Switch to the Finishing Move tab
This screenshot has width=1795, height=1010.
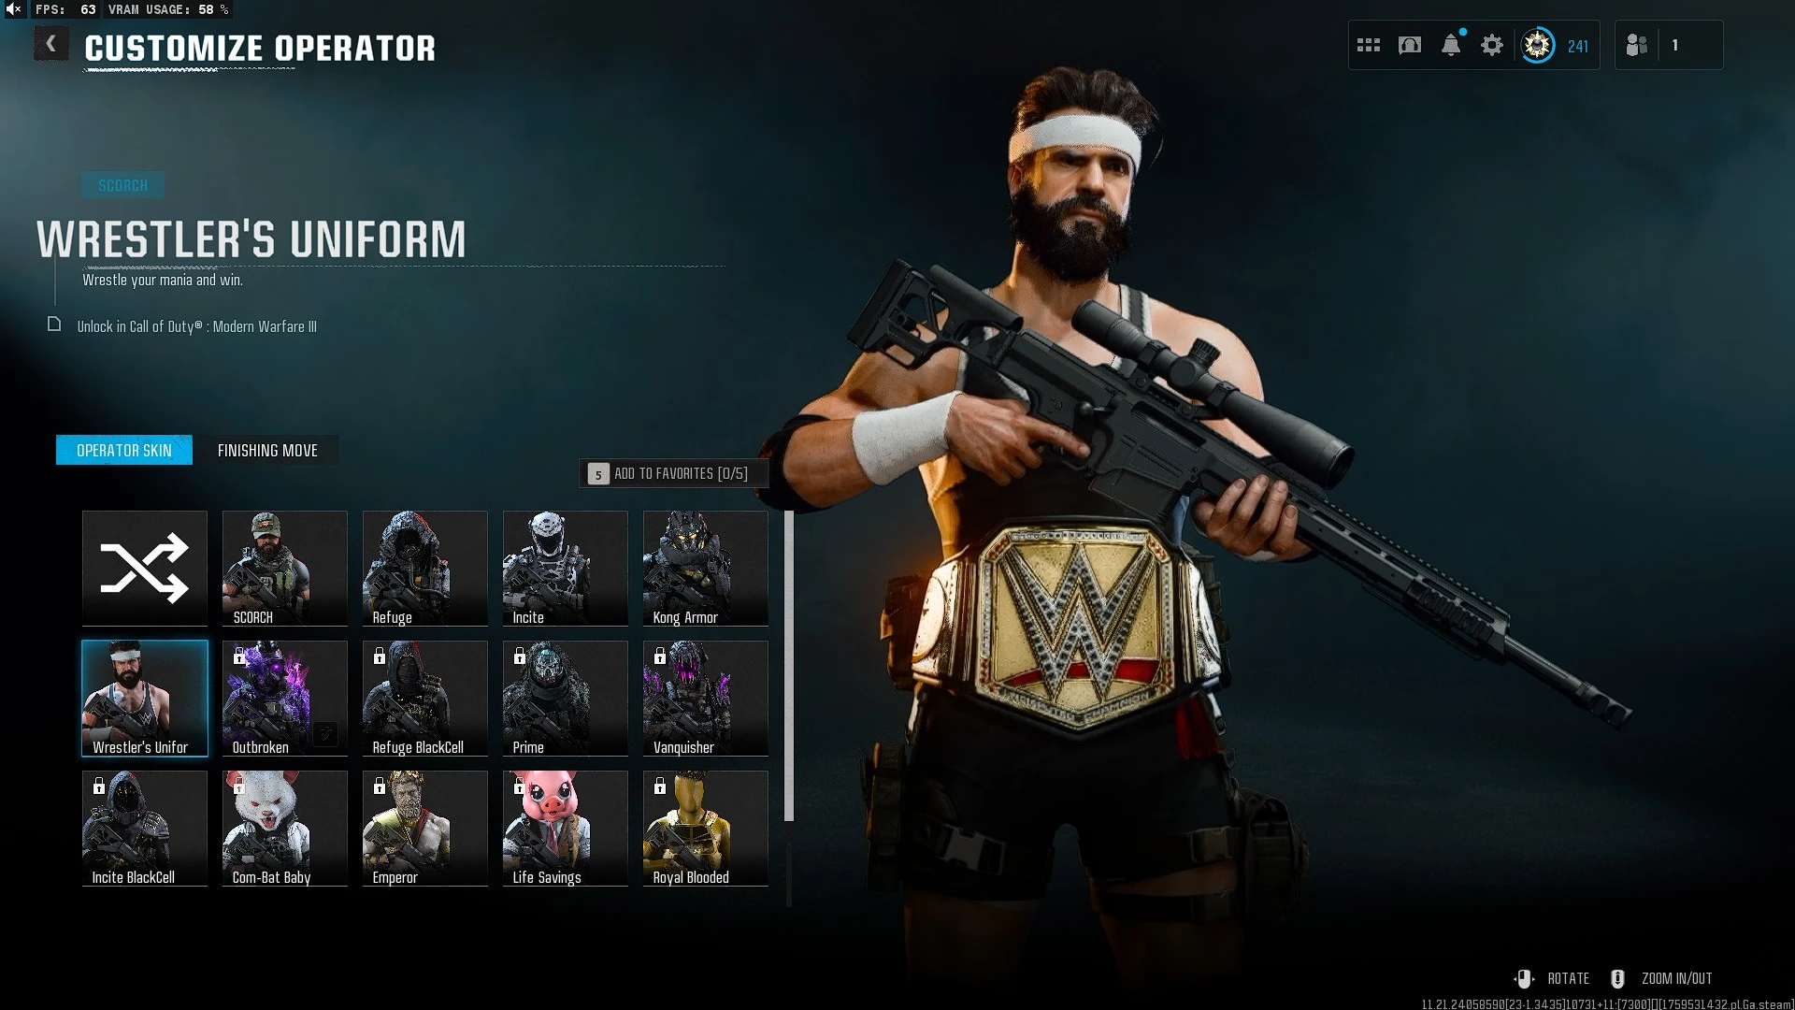click(267, 450)
